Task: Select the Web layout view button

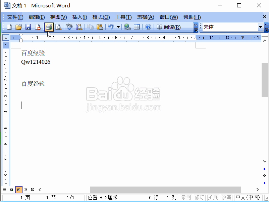Action: point(12,190)
